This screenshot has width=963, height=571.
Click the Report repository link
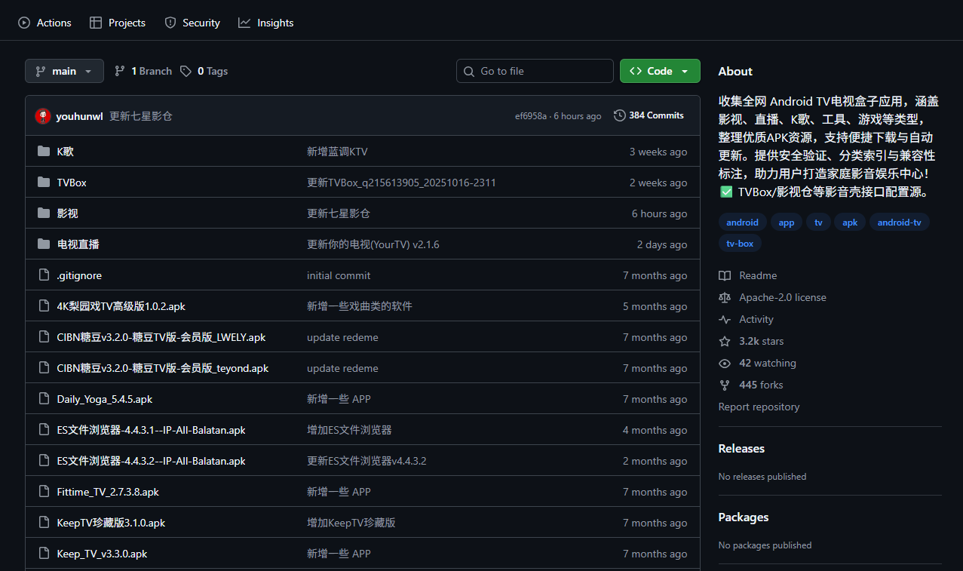[759, 407]
